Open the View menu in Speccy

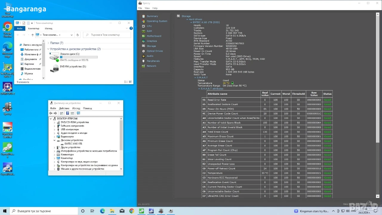coord(147,8)
